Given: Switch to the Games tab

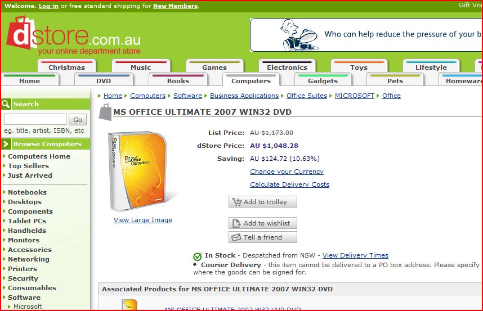Looking at the screenshot, I should click(x=214, y=67).
